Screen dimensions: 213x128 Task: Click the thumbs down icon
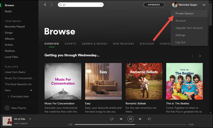tap(112, 119)
